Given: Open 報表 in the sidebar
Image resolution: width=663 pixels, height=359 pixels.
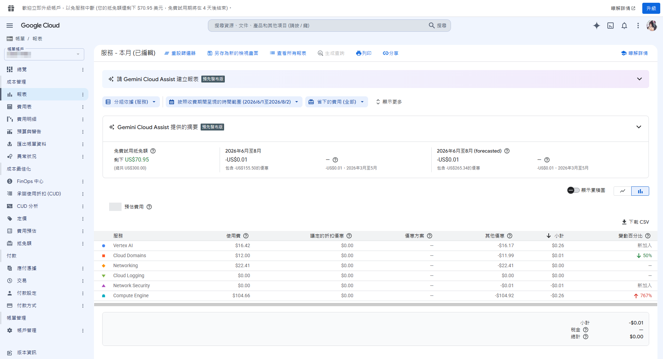Looking at the screenshot, I should pos(44,94).
